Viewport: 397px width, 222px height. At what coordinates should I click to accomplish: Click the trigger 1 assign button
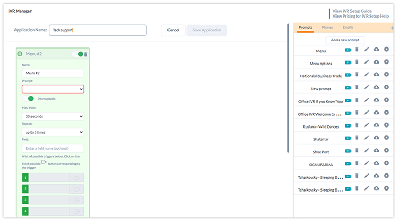pos(77,177)
